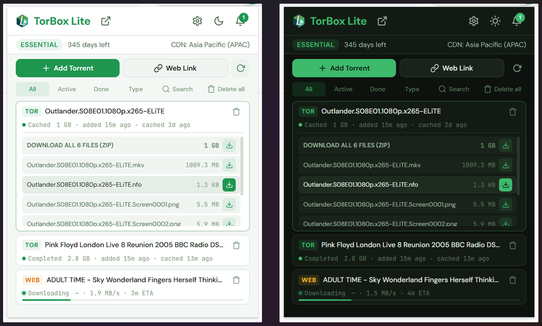Select Done tab in light theme panel

coord(101,89)
